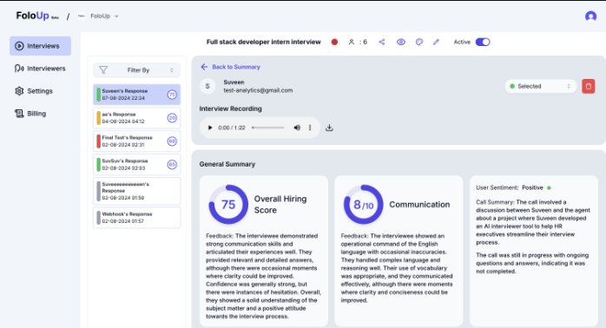Click score badge on aa's Response
The image size is (606, 328).
point(172,118)
